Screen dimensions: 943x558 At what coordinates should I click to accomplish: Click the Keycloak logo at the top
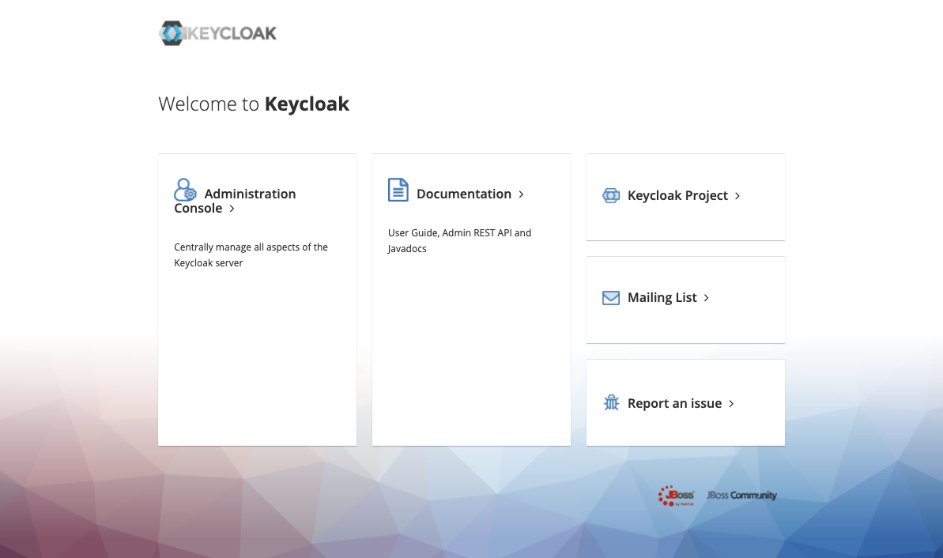click(x=217, y=32)
